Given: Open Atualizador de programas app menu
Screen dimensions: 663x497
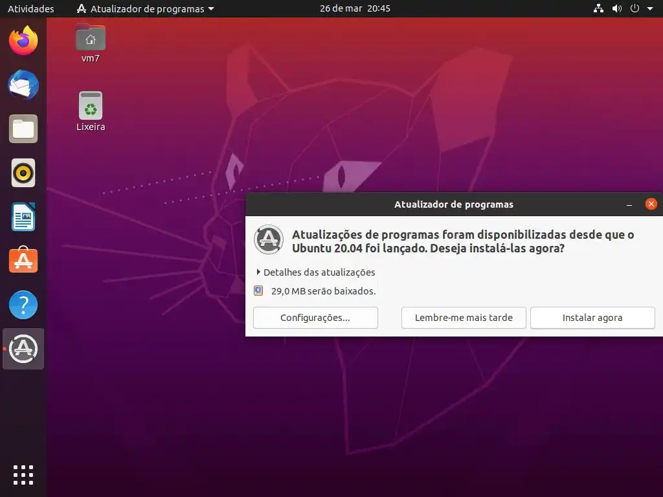Looking at the screenshot, I should click(146, 8).
